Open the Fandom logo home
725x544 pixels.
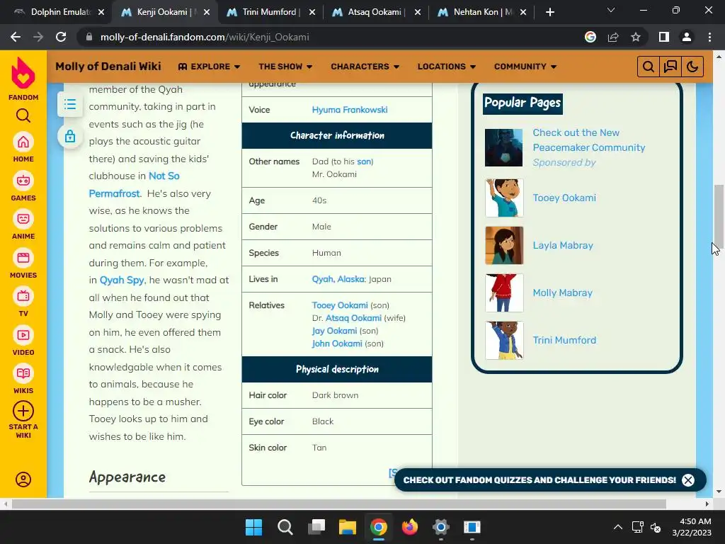tap(23, 73)
